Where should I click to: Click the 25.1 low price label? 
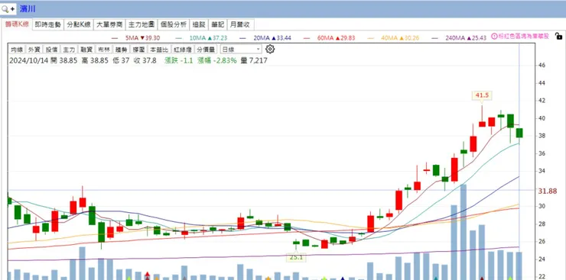[x=296, y=257]
